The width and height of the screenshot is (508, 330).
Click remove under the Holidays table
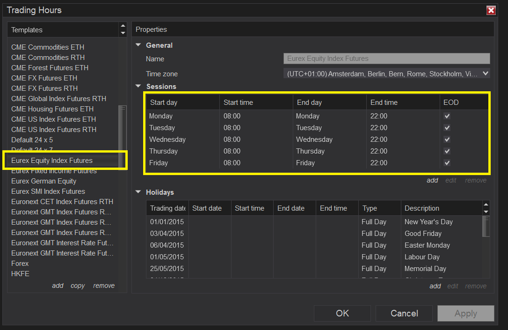pos(476,286)
